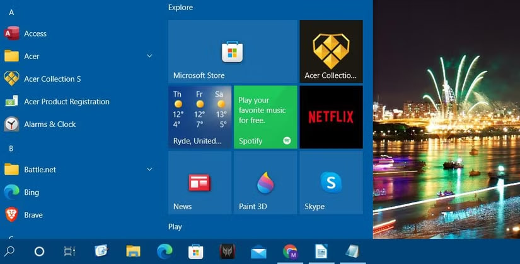Open Alarms & Clock app
The width and height of the screenshot is (520, 264).
[79, 124]
